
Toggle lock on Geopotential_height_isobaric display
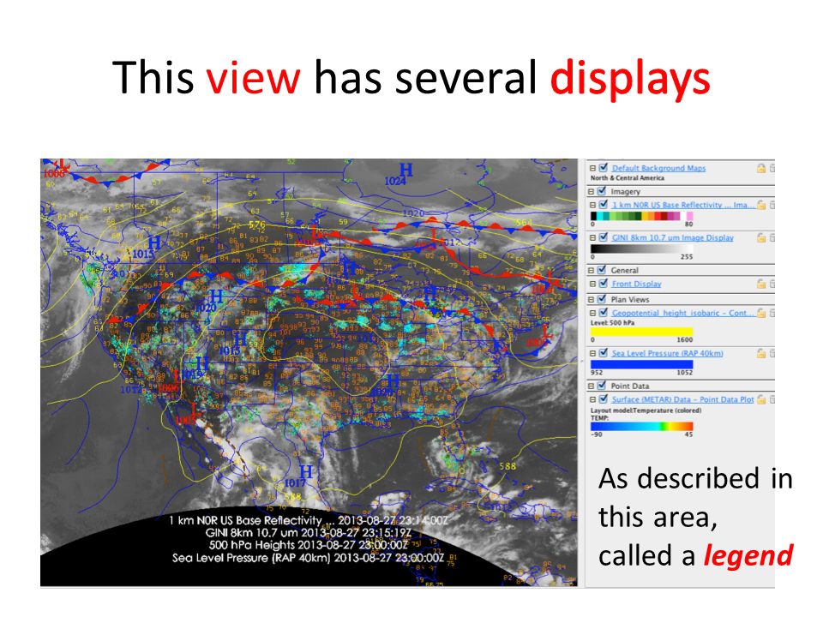[x=760, y=313]
